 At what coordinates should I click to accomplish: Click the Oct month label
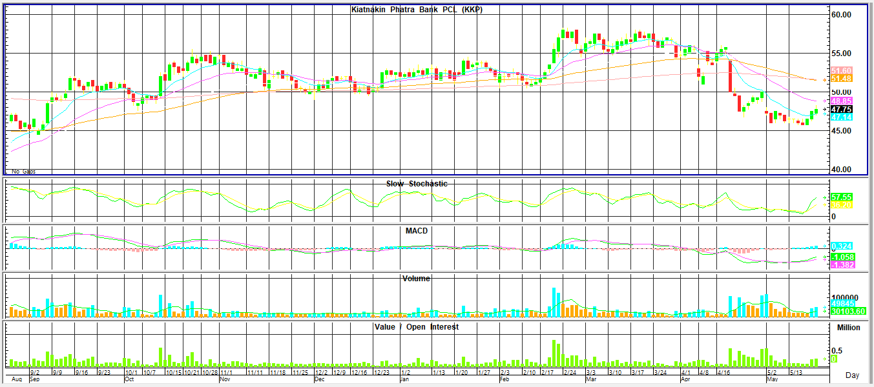(x=129, y=379)
